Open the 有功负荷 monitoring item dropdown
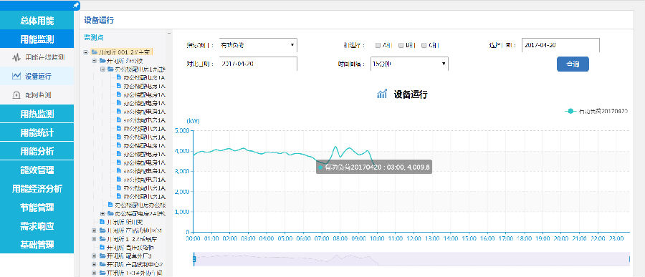This screenshot has width=645, height=277. [258, 45]
